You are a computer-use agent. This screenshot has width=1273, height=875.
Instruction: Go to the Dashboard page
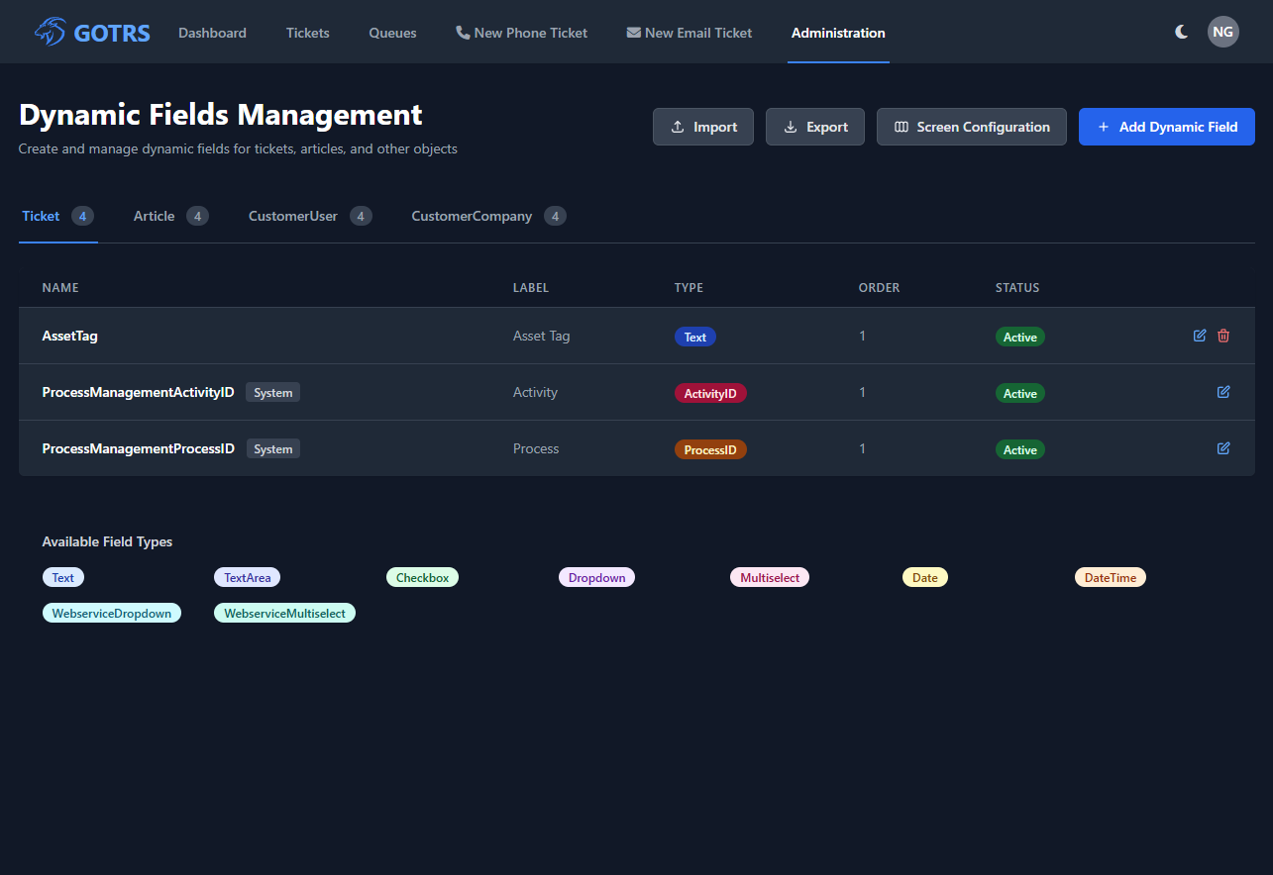tap(212, 33)
